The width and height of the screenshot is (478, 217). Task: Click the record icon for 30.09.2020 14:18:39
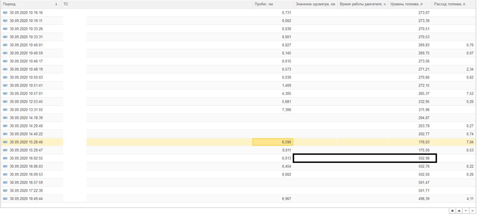pos(5,118)
